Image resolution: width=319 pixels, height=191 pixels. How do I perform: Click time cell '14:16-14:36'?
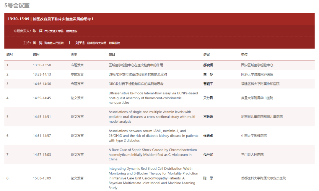(42, 84)
